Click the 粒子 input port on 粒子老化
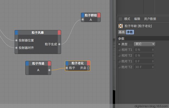The image size is (169, 108). point(67,68)
